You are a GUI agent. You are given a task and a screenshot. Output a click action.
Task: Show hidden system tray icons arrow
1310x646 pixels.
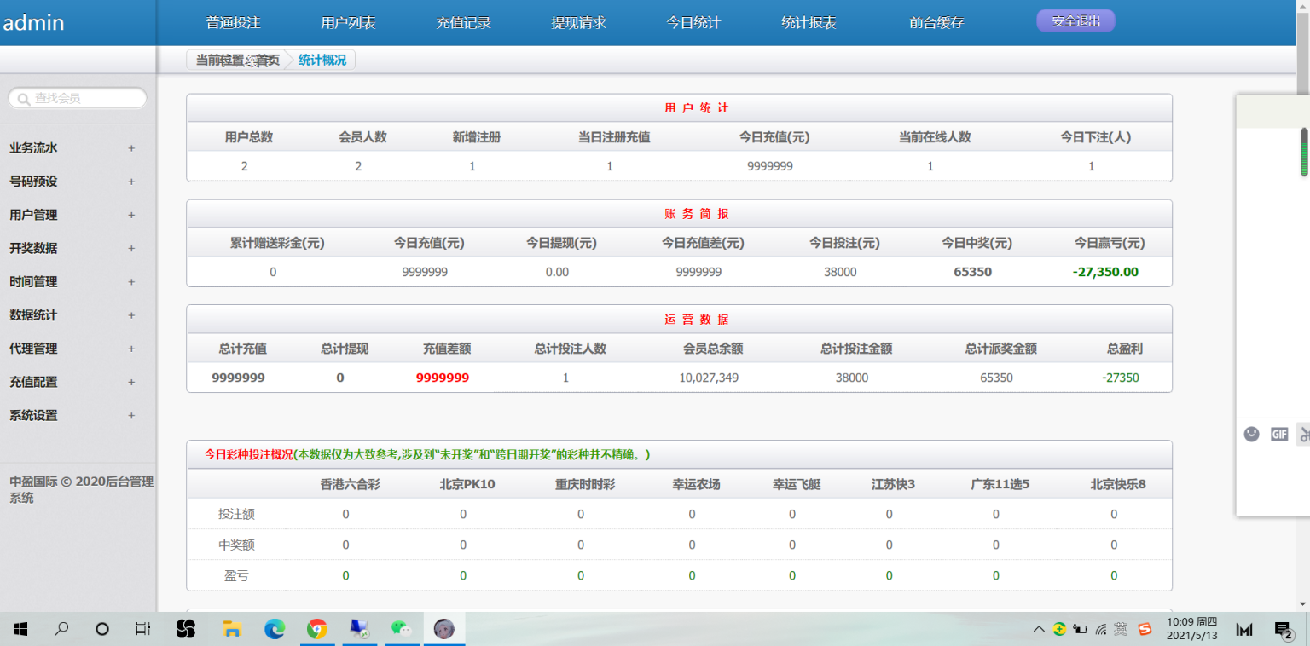[x=1038, y=630]
